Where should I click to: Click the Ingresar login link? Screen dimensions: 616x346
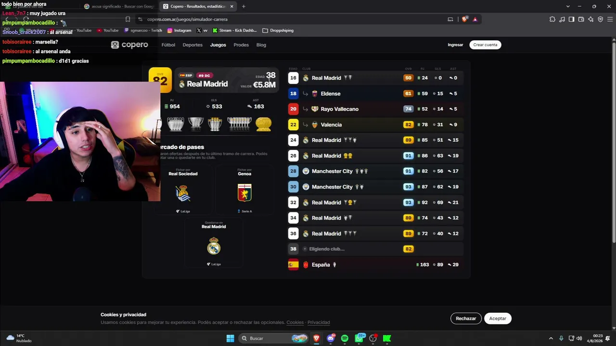click(455, 45)
